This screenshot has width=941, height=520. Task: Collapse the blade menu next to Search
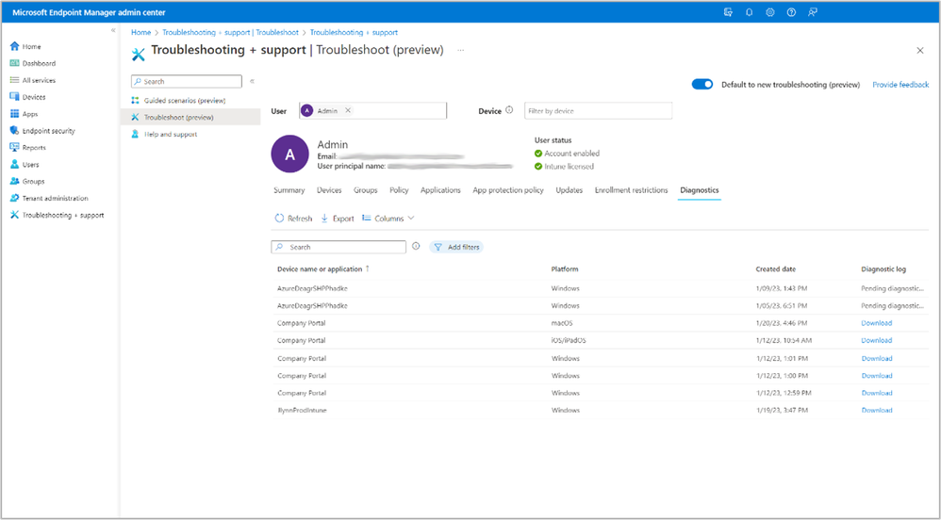[x=252, y=81]
